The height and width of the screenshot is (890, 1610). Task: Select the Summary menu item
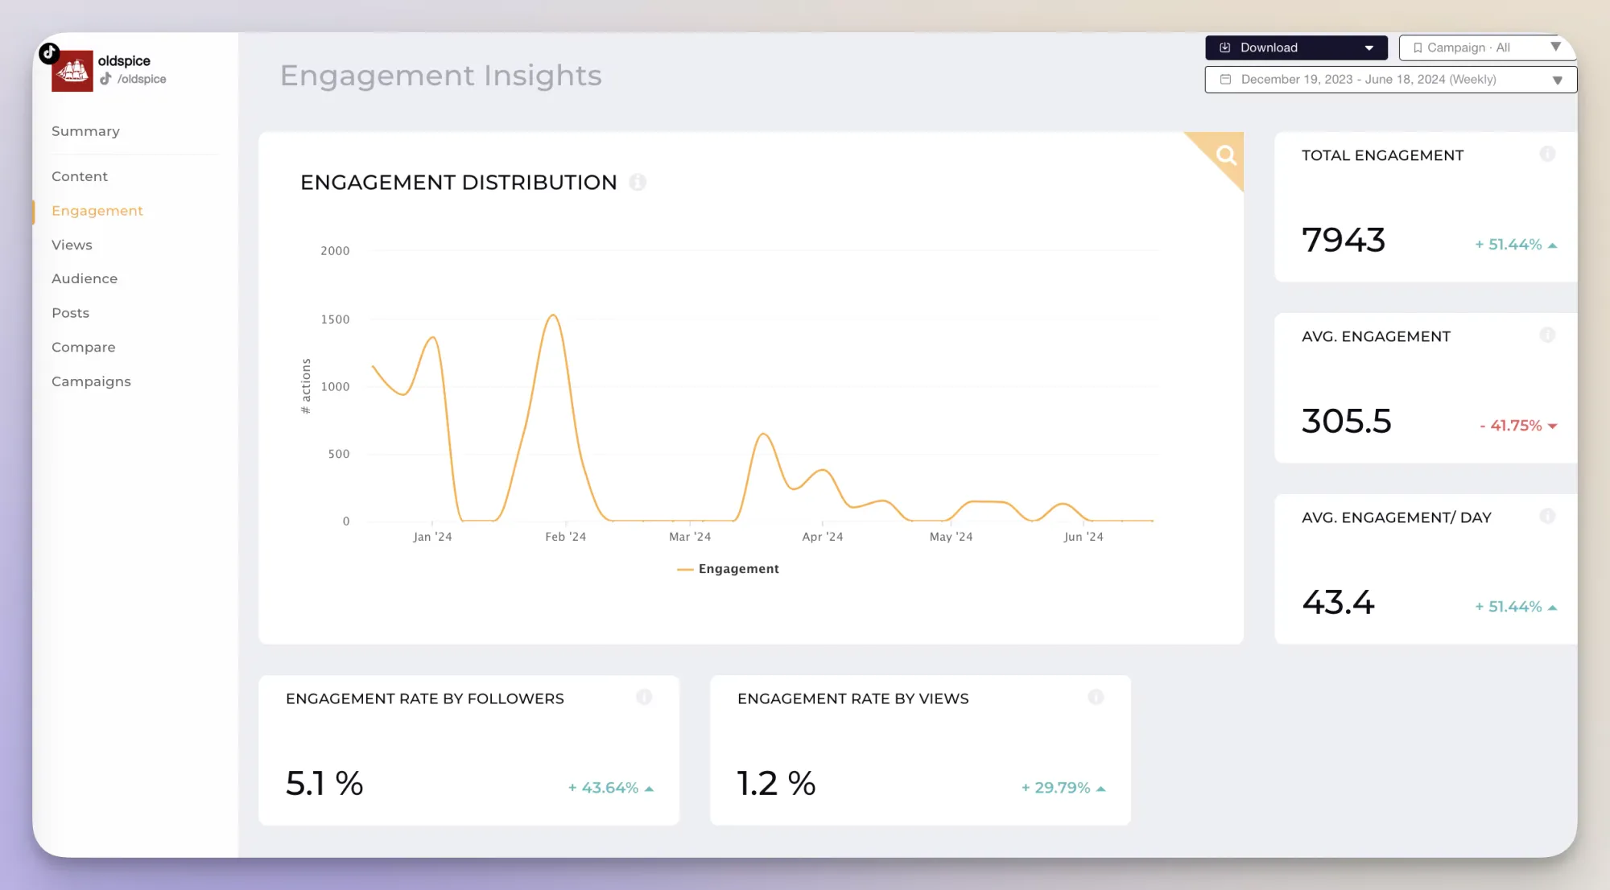pyautogui.click(x=85, y=130)
